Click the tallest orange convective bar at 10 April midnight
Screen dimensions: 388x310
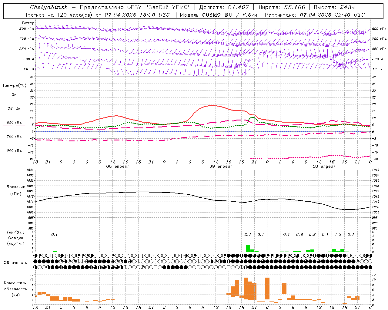pyautogui.click(x=267, y=289)
